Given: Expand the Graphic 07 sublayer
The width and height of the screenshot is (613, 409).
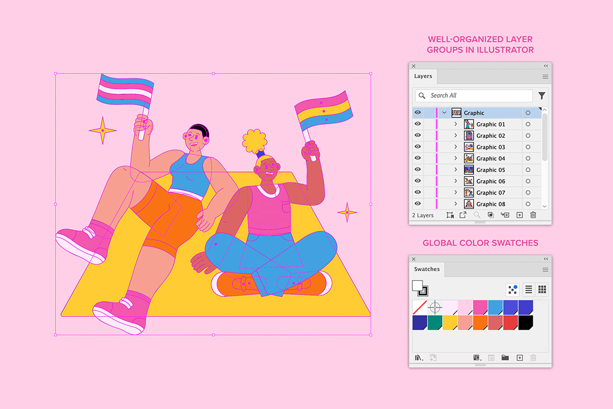Looking at the screenshot, I should click(x=456, y=193).
